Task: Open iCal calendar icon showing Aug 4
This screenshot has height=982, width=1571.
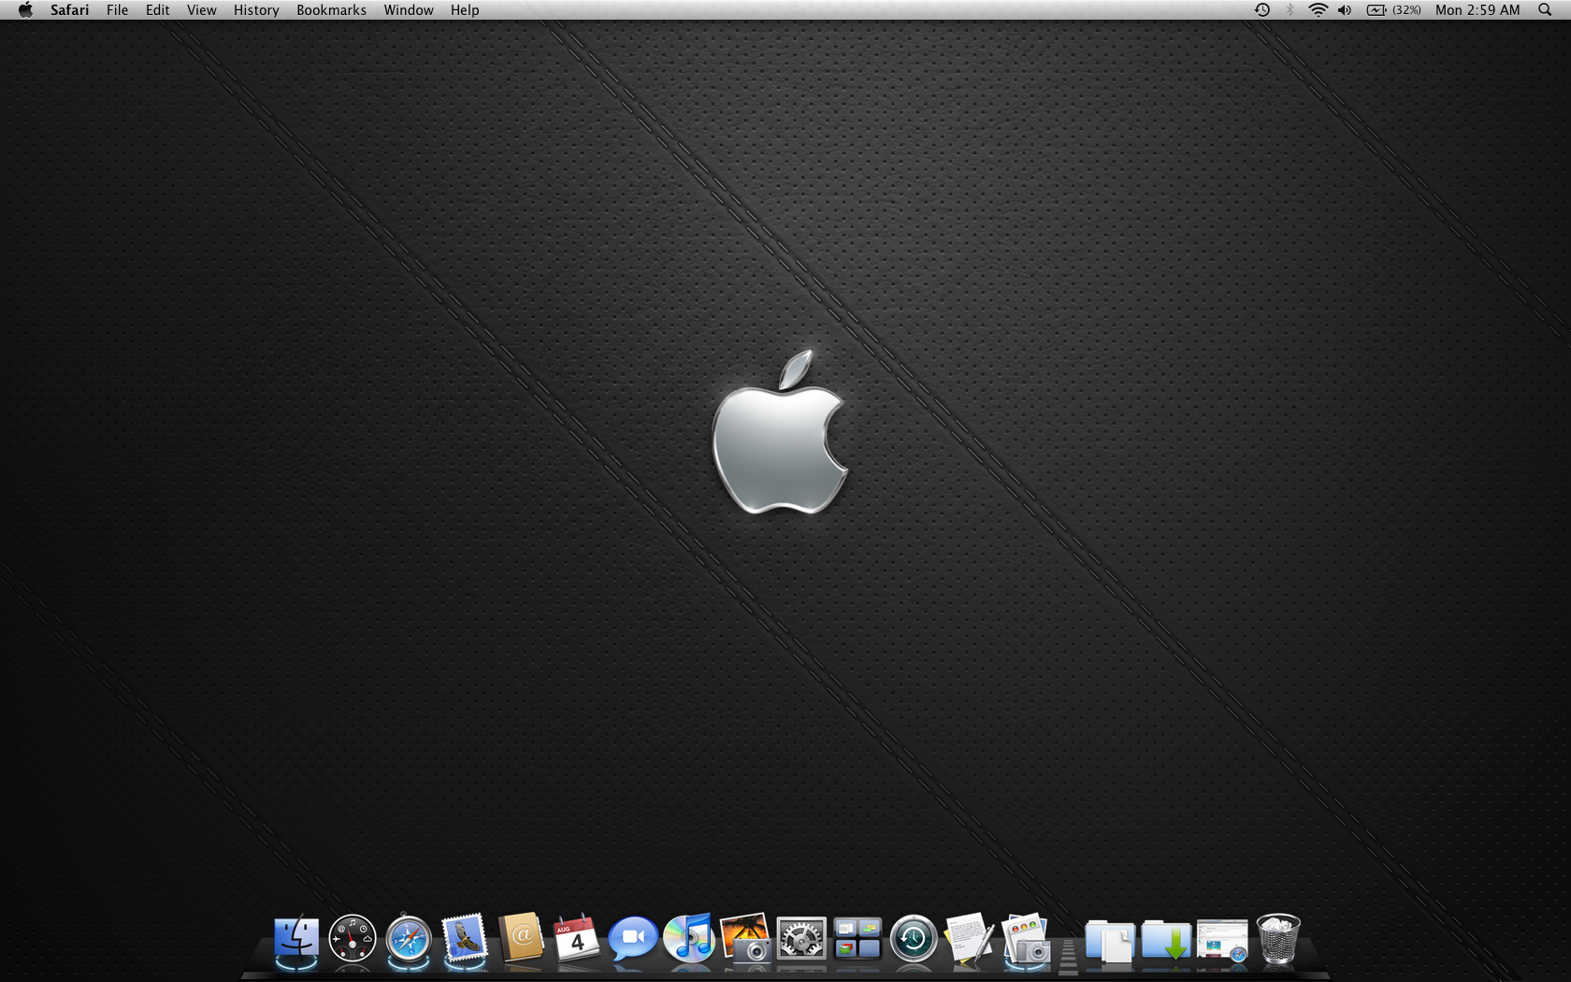Action: tap(577, 938)
